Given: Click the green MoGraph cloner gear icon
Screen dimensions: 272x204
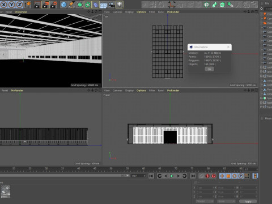Looking at the screenshot, I should point(207,5).
